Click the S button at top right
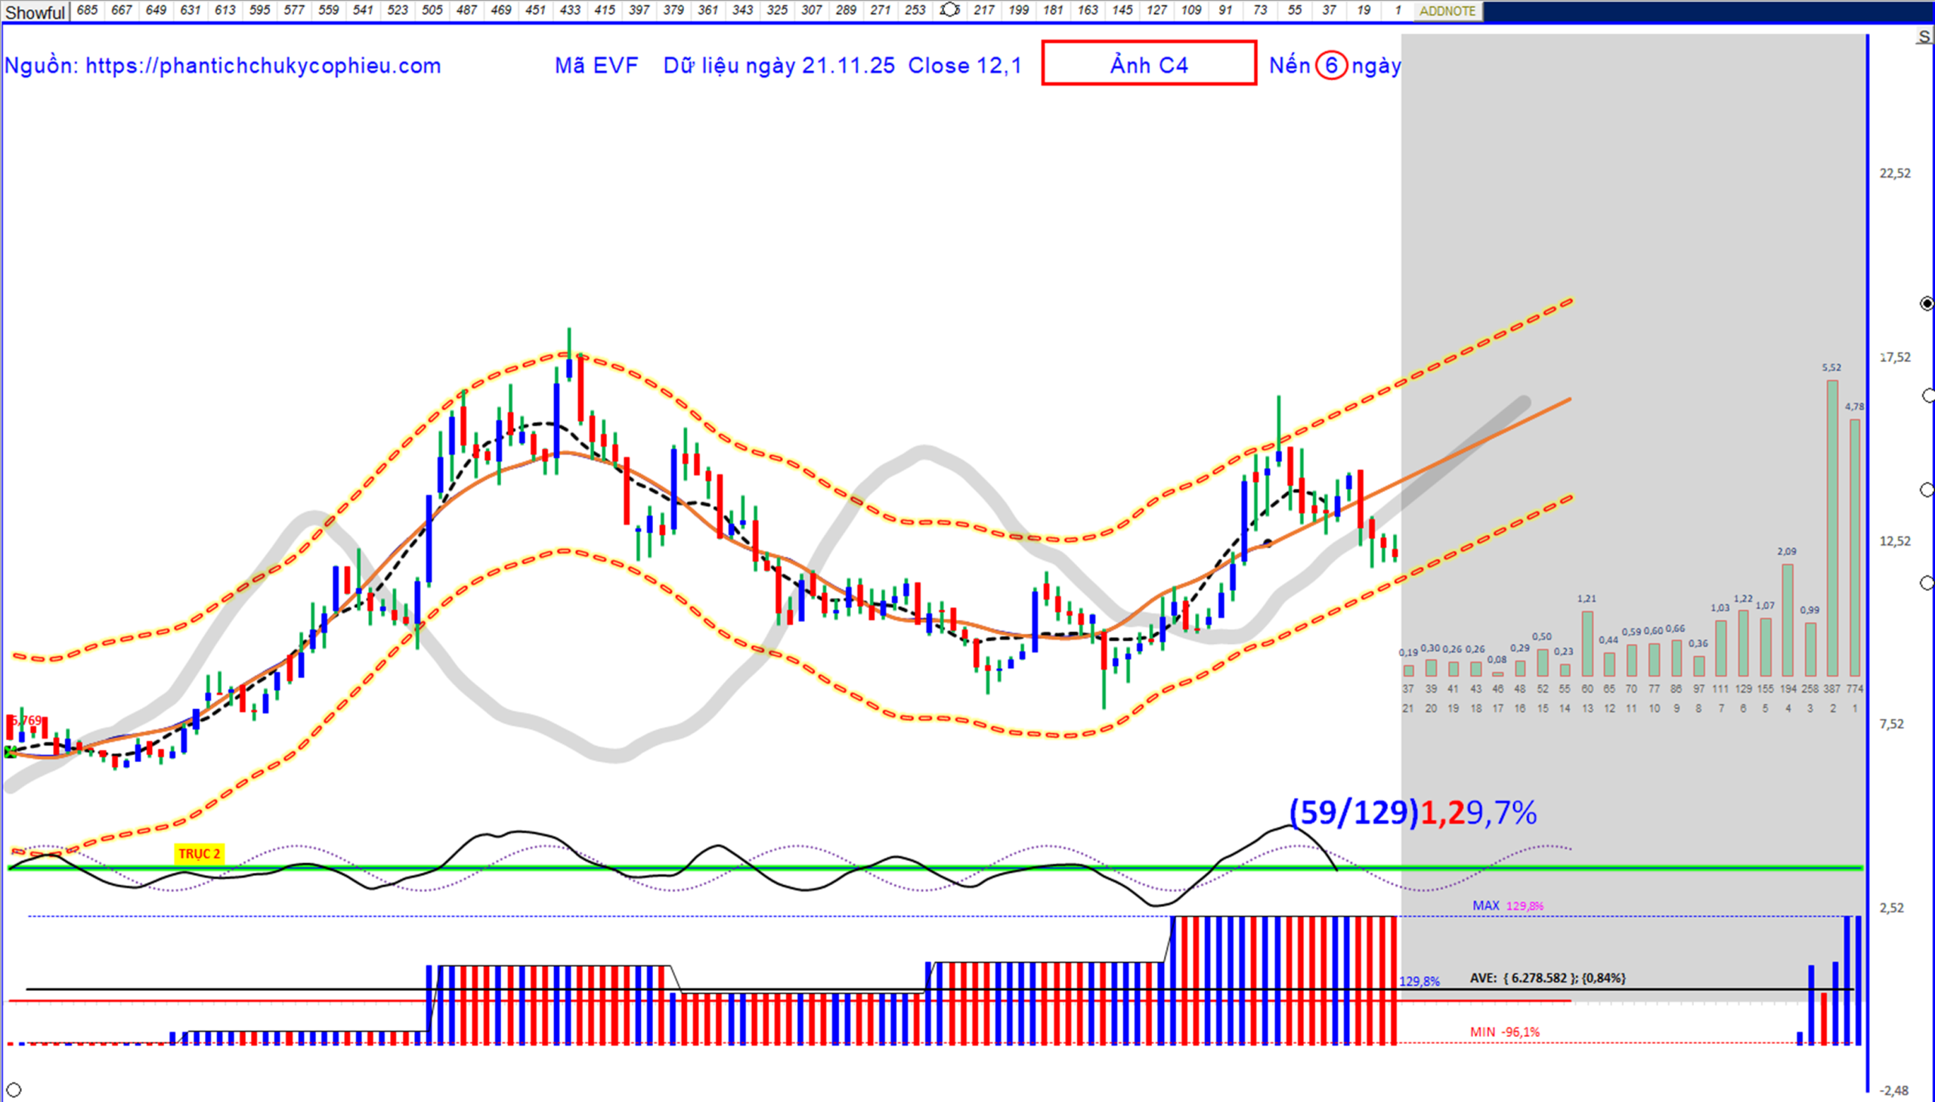Screen dimensions: 1935x1102 click(1924, 37)
